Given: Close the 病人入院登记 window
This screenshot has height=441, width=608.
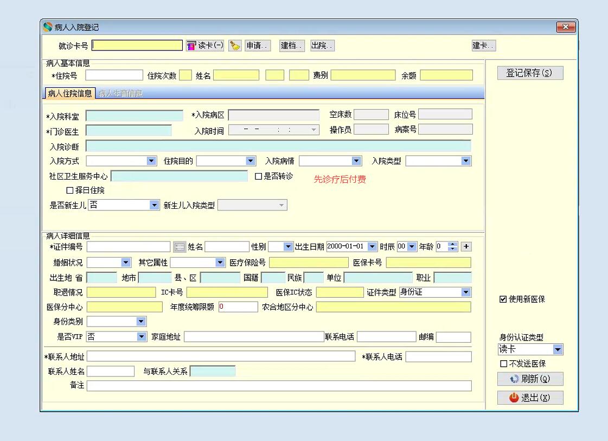Looking at the screenshot, I should (566, 27).
